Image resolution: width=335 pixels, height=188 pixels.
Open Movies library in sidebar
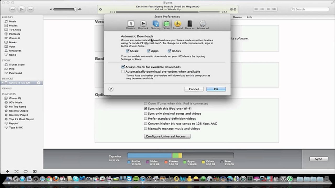coord(13,26)
